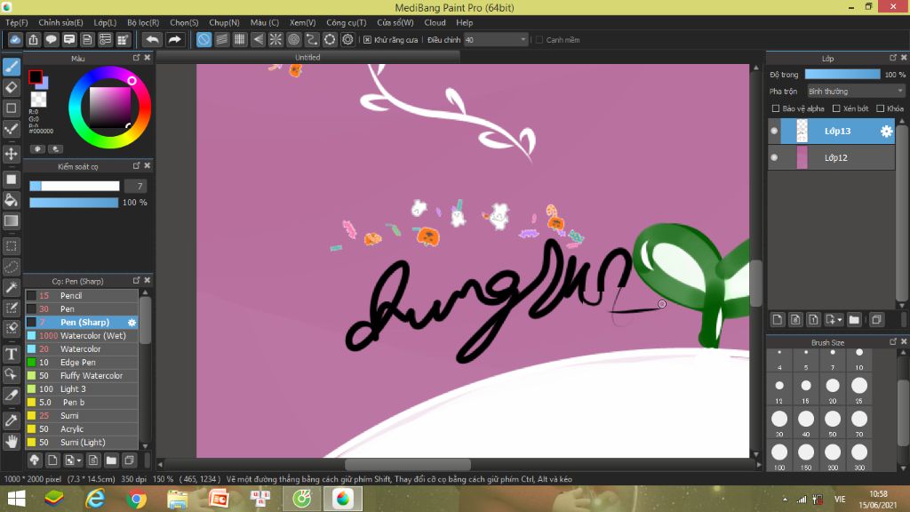Screen dimensions: 910x512
Task: Open Công cụ(T) menu
Action: point(347,22)
